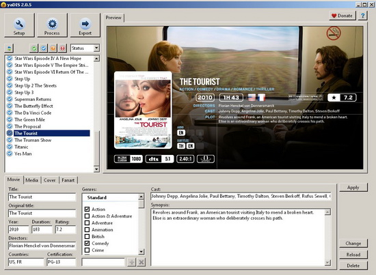Click status icon beside The Green Mile
The image size is (376, 275).
10,119
